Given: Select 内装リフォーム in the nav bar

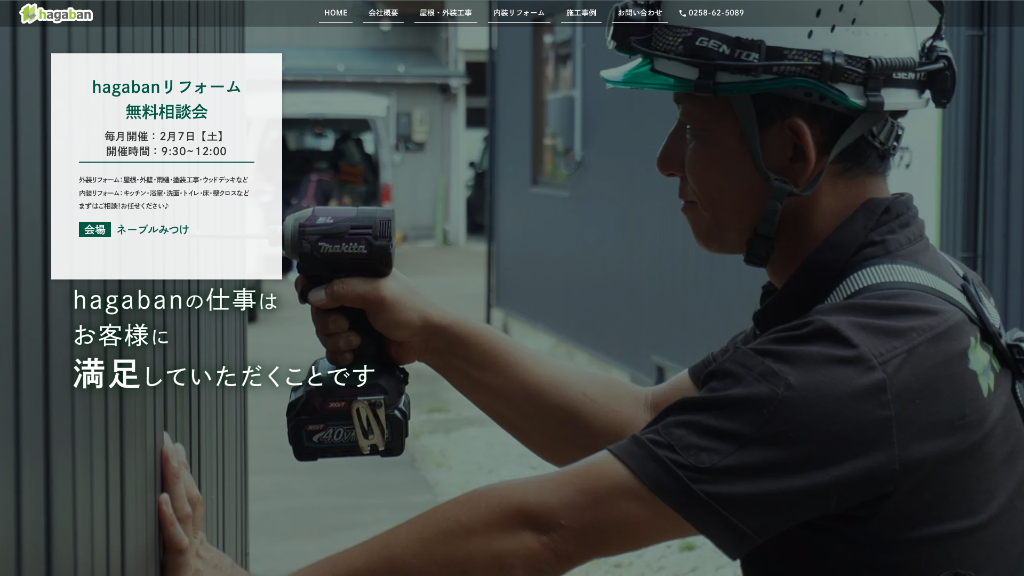Looking at the screenshot, I should (518, 13).
